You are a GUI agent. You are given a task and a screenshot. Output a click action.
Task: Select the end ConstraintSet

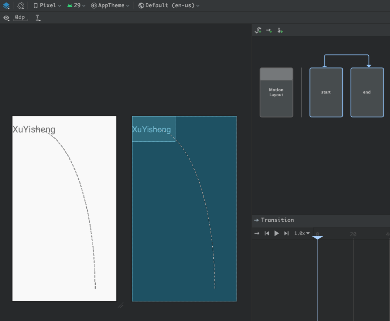click(x=367, y=92)
